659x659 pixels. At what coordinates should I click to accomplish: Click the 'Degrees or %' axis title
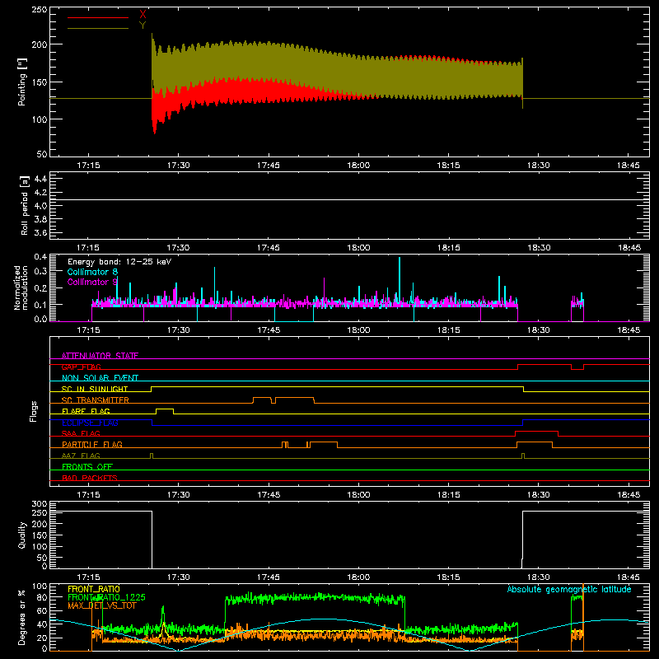tap(22, 617)
